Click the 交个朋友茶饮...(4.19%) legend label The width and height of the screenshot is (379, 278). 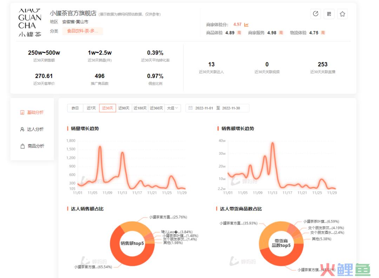[326, 228]
